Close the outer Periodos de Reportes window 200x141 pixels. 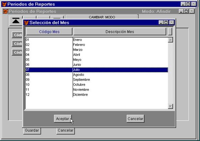[x=194, y=4]
